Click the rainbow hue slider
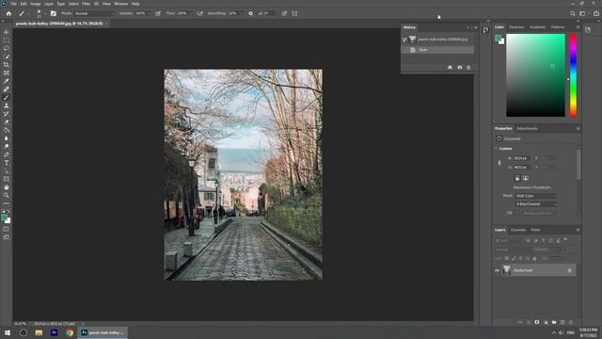Image resolution: width=602 pixels, height=339 pixels. point(573,75)
